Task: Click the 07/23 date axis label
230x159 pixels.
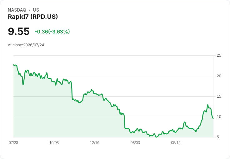Action: point(13,142)
